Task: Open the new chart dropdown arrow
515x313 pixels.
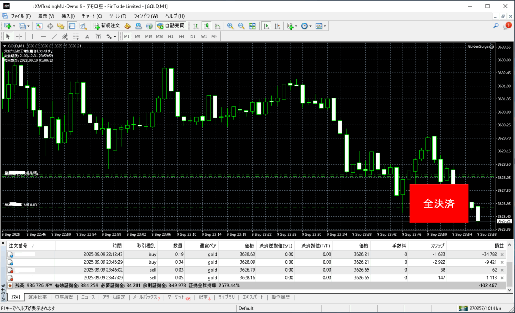Action: (15, 26)
